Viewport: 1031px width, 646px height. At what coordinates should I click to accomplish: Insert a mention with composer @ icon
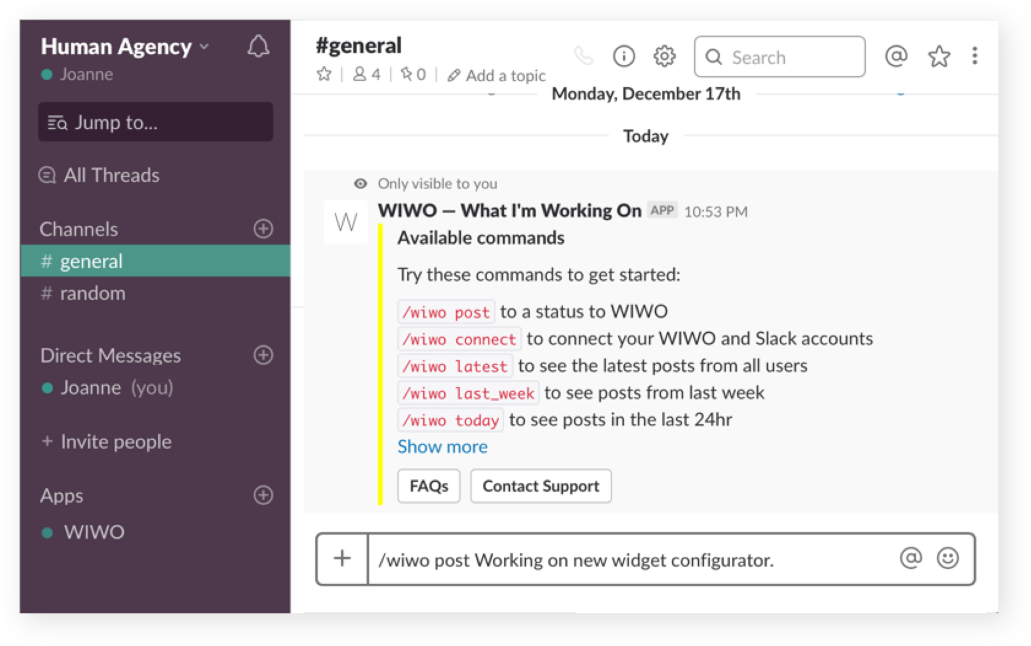point(911,558)
